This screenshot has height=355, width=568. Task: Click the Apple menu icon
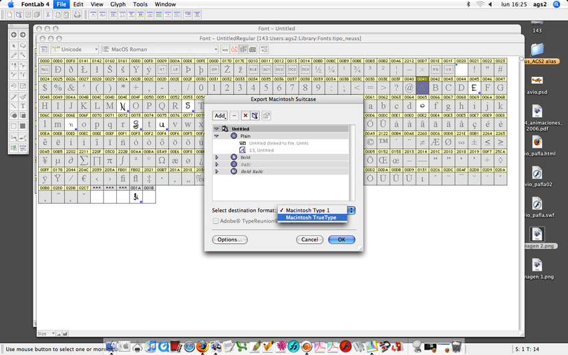[11, 5]
